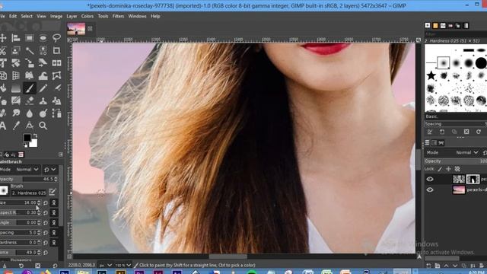This screenshot has height=274, width=487.
Task: Open brush editor next to Hardness 025
Action: tap(52, 193)
